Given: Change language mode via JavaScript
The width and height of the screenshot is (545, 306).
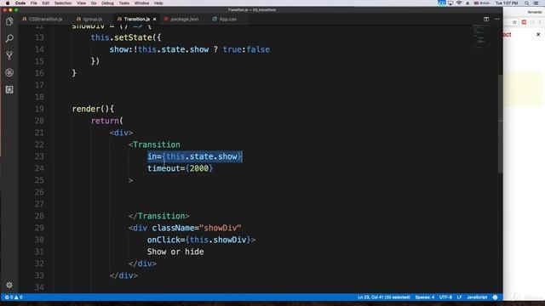Looking at the screenshot, I should tap(477, 297).
